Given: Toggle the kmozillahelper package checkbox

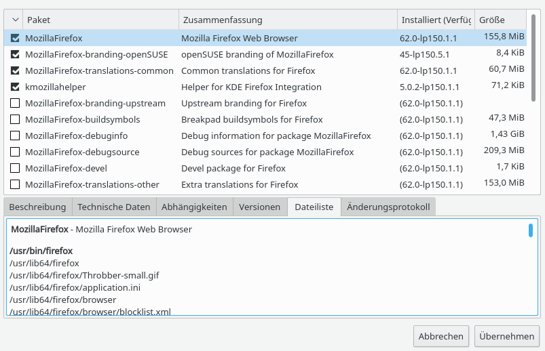Looking at the screenshot, I should 15,87.
